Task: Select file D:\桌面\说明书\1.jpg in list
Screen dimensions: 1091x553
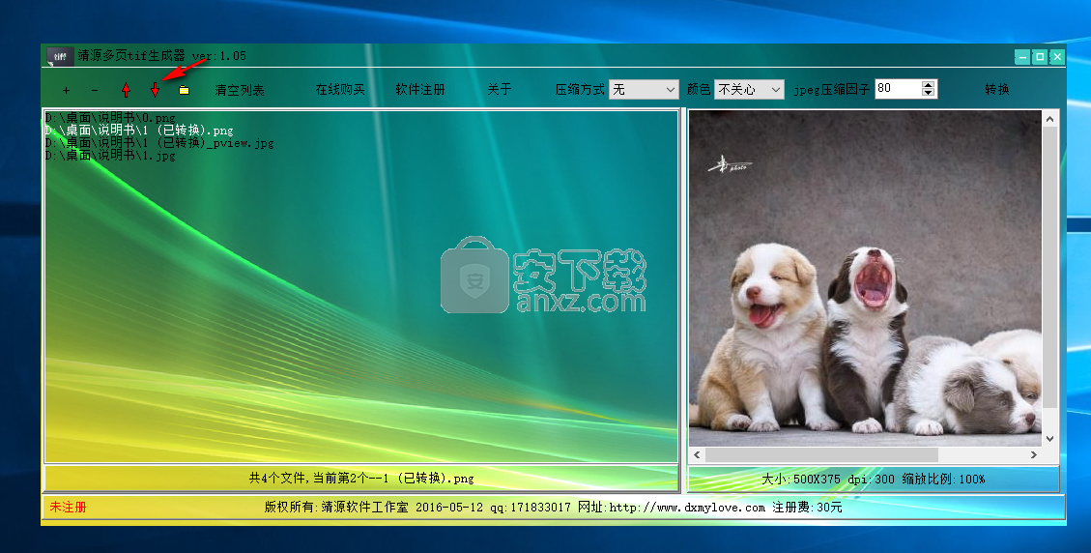Action: (110, 156)
